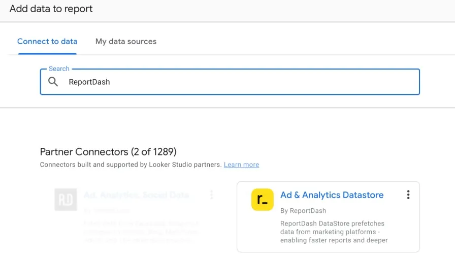Click the yellow ReportDash connector logo
This screenshot has height=254, width=455.
click(x=263, y=200)
